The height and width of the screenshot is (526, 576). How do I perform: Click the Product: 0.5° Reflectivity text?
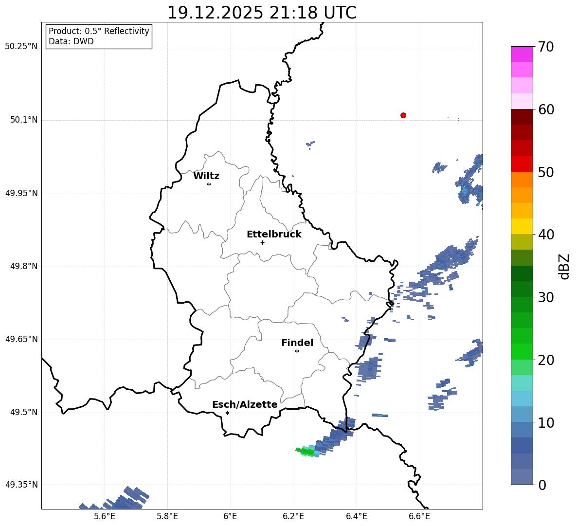99,31
